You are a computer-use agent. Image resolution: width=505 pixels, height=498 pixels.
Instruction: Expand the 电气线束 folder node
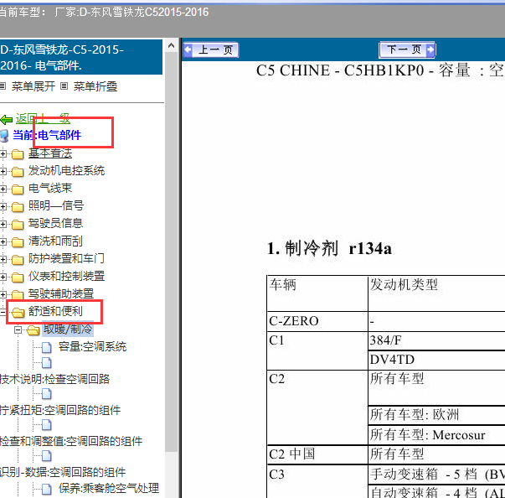click(3, 189)
